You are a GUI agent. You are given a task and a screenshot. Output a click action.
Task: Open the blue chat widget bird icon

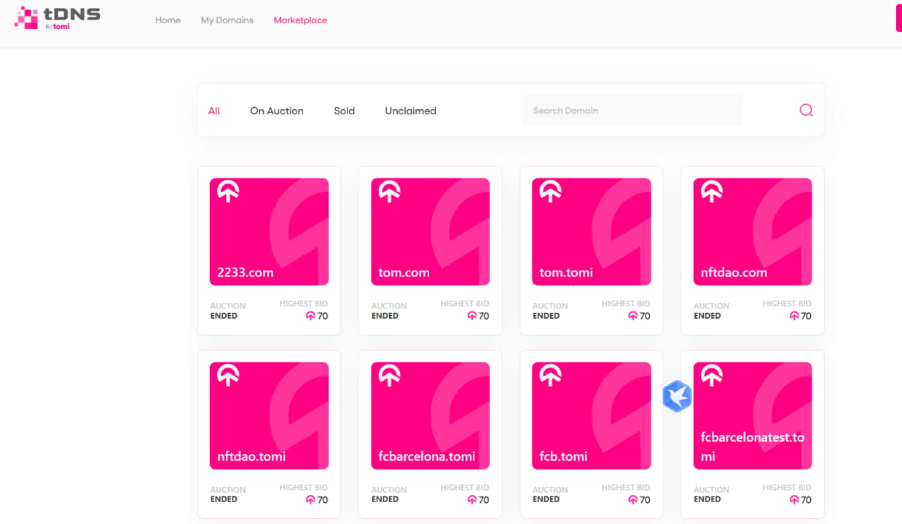[677, 396]
